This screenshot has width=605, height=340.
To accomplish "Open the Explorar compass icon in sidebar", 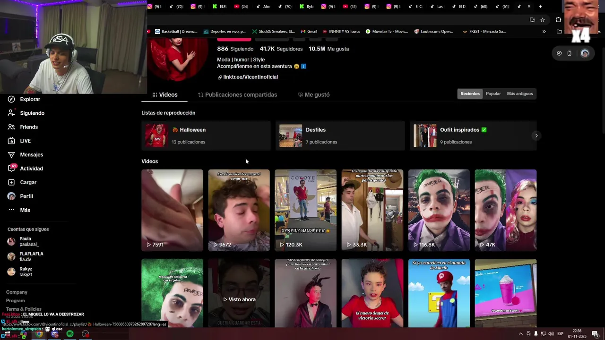I will point(11,99).
